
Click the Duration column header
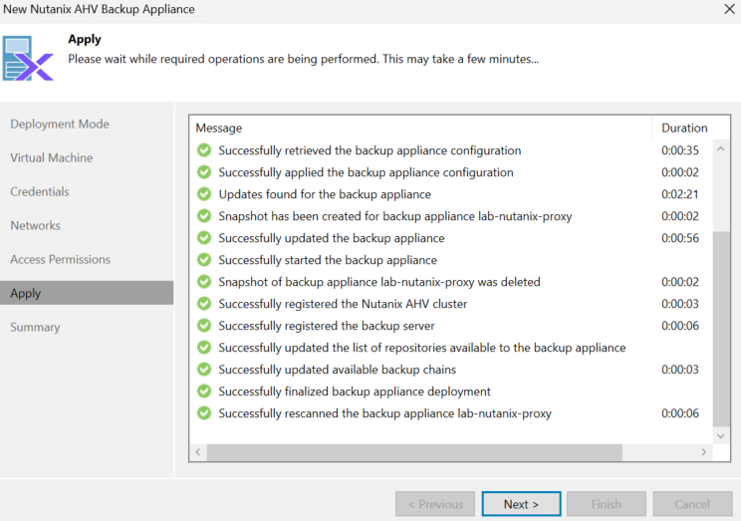pos(684,129)
